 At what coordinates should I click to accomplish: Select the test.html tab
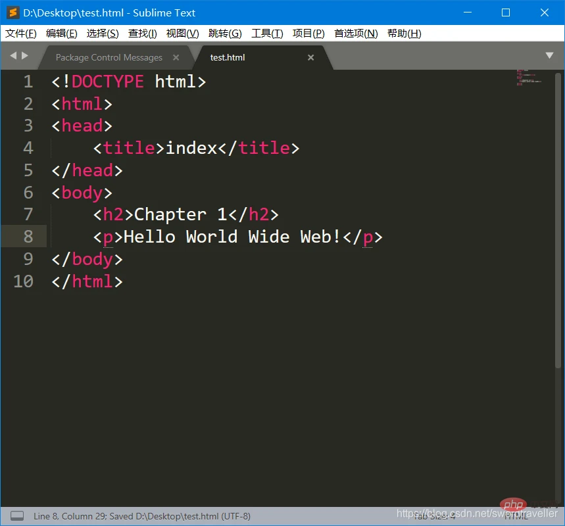[x=228, y=58]
